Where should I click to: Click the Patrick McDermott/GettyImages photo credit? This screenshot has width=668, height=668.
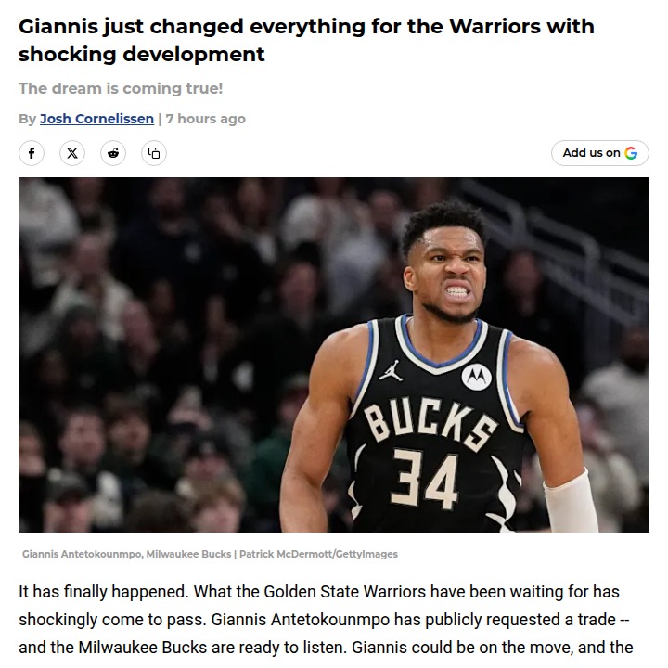pyautogui.click(x=318, y=554)
